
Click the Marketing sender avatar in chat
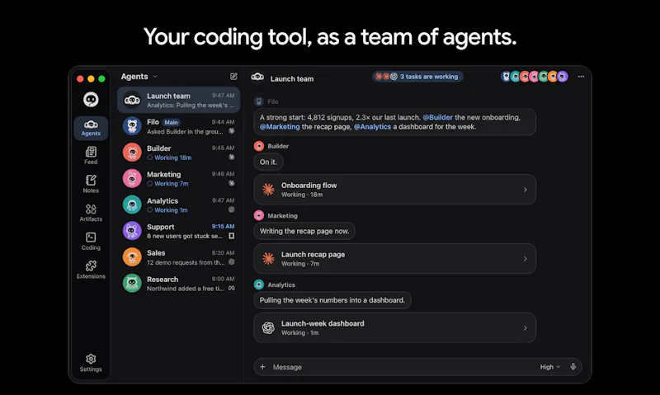pos(259,215)
